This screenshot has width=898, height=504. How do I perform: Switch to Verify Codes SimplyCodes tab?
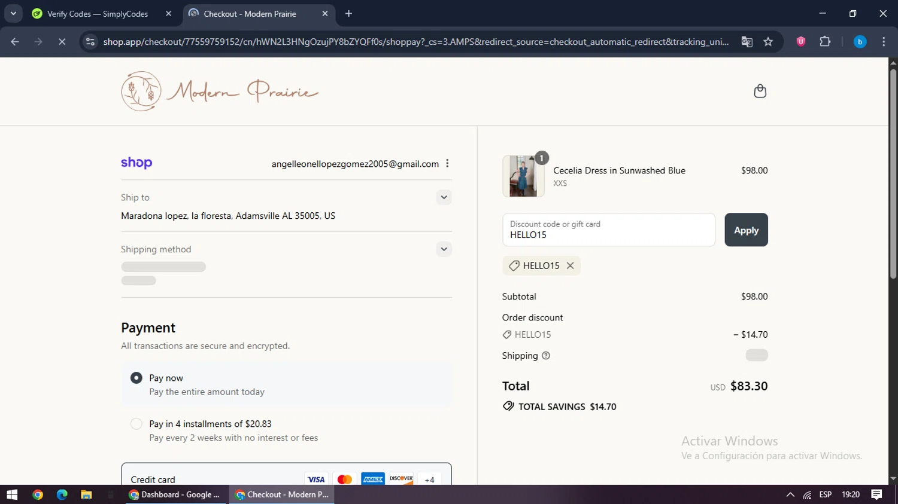pos(102,14)
